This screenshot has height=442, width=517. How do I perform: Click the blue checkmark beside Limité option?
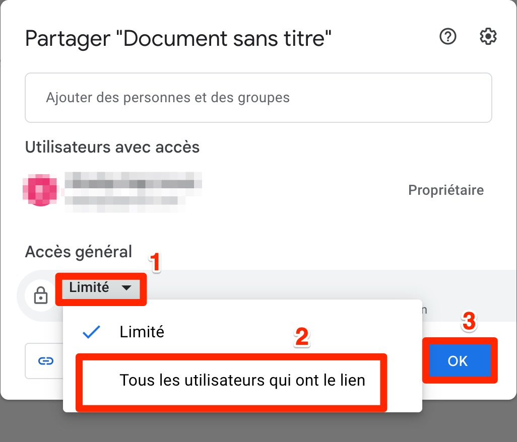point(91,332)
